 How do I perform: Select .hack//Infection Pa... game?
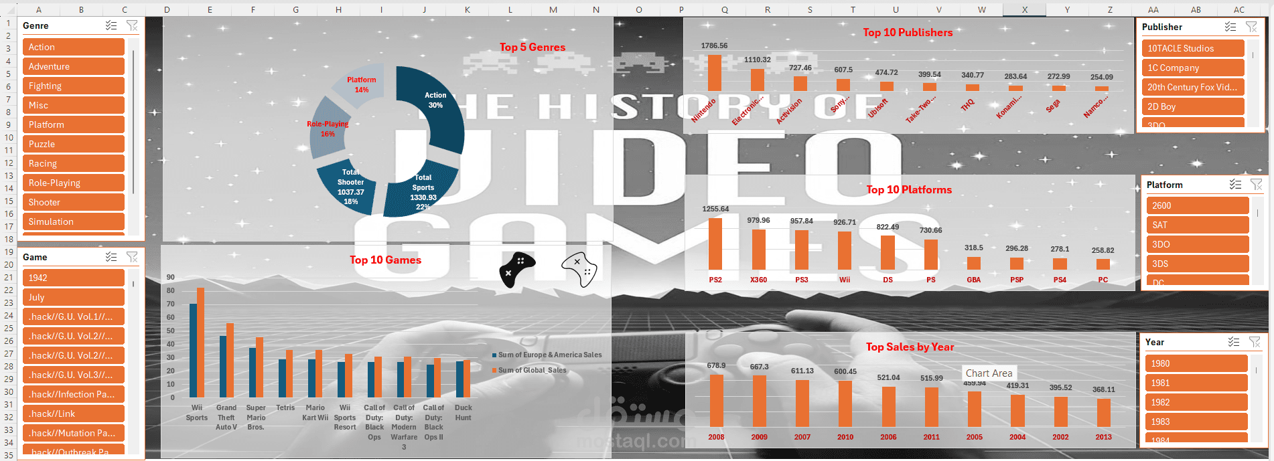click(74, 394)
